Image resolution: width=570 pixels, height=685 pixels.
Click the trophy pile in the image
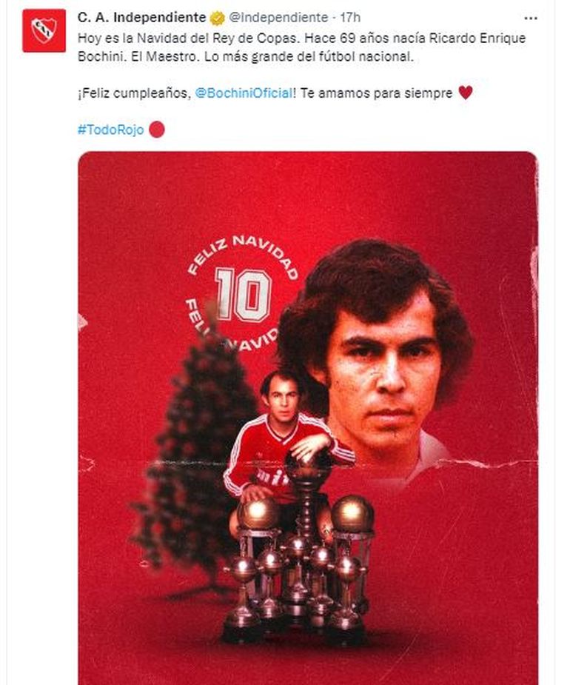click(x=300, y=570)
